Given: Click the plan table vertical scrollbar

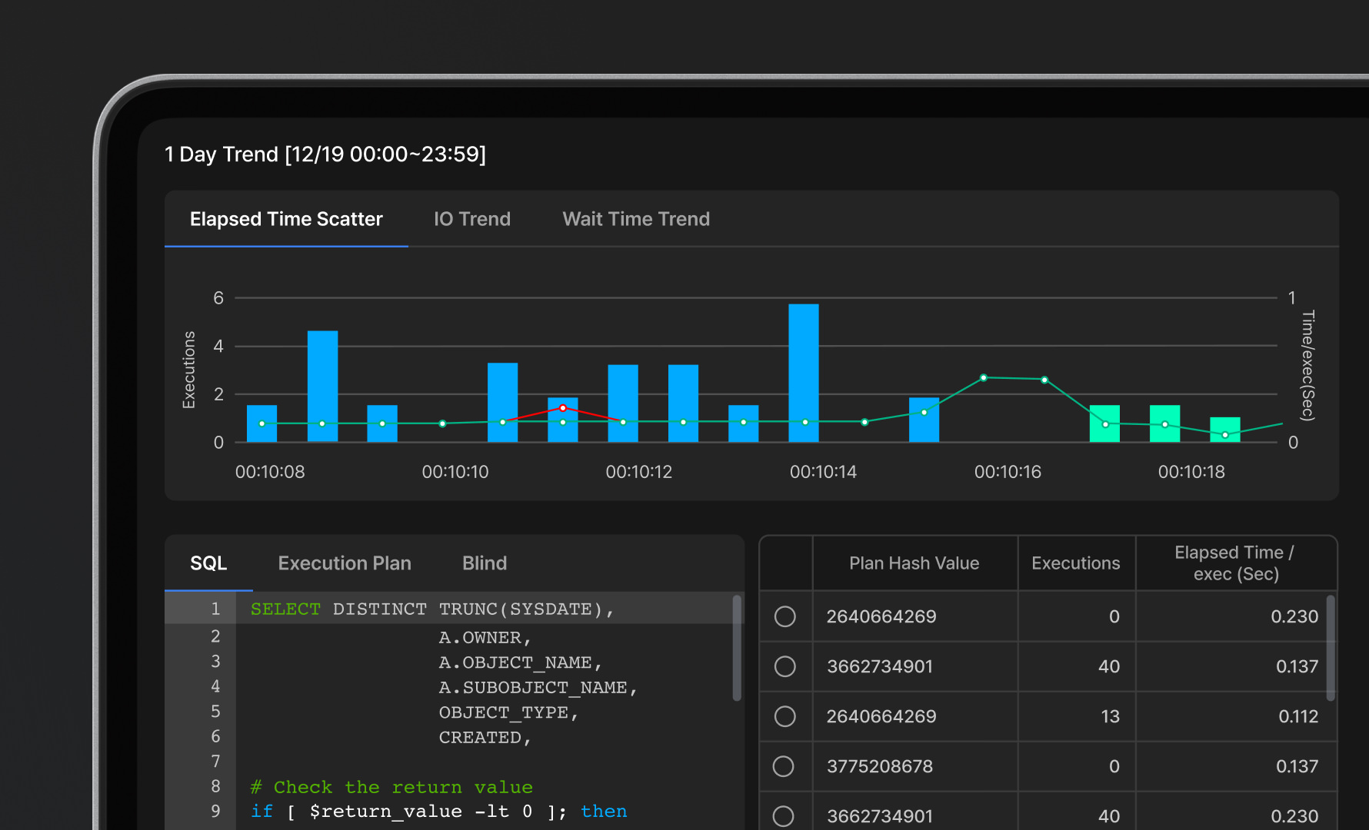Looking at the screenshot, I should [x=1331, y=647].
